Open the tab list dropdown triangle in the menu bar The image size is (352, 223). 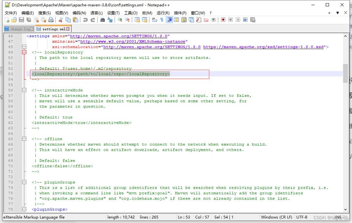pyautogui.click(x=338, y=13)
